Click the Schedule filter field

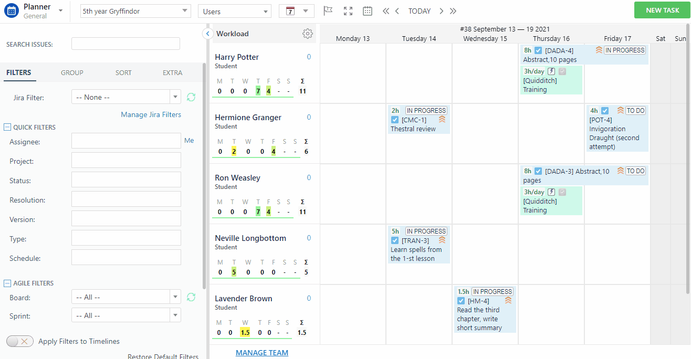point(126,257)
